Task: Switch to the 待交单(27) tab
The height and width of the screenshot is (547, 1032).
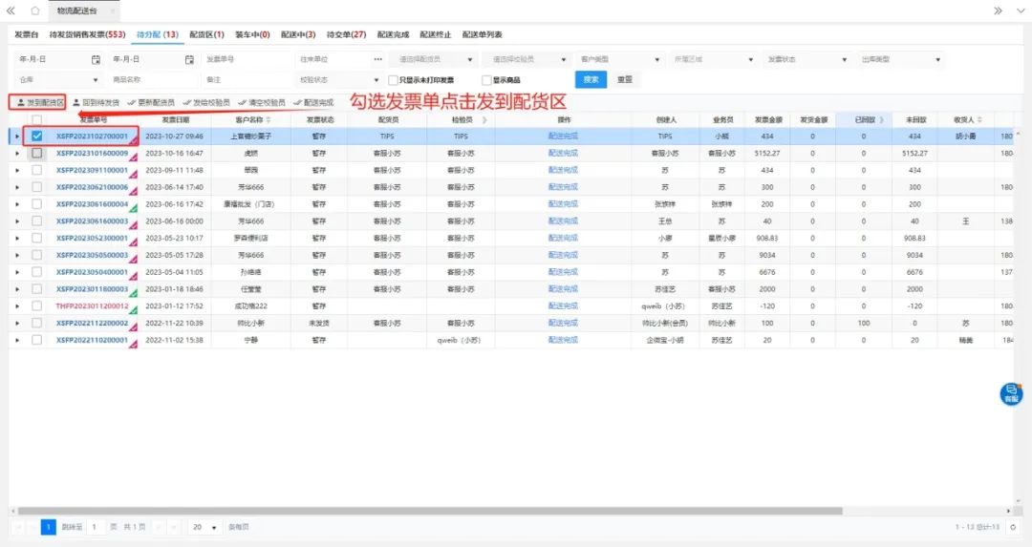Action: (x=346, y=34)
